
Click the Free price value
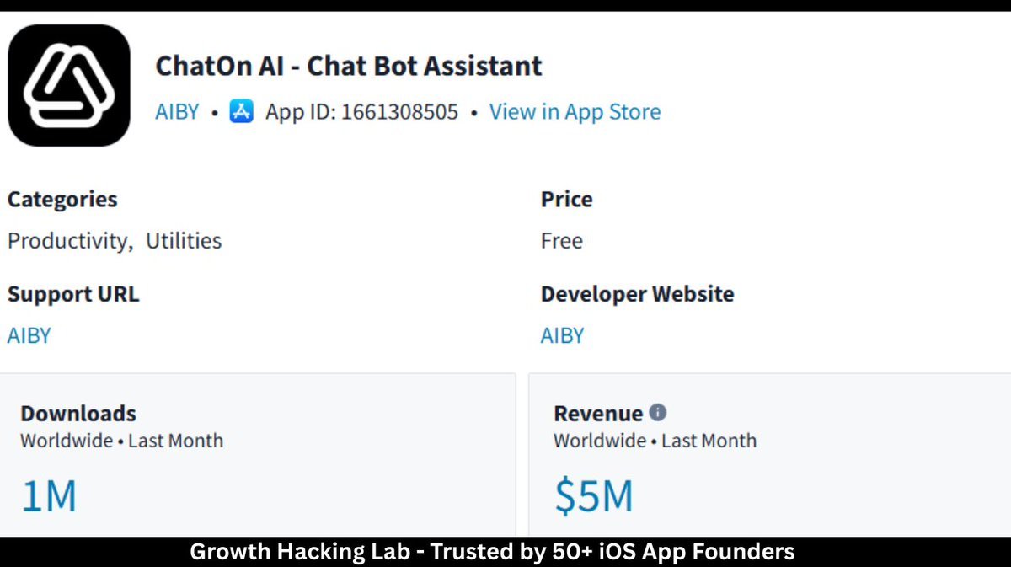[x=562, y=241]
